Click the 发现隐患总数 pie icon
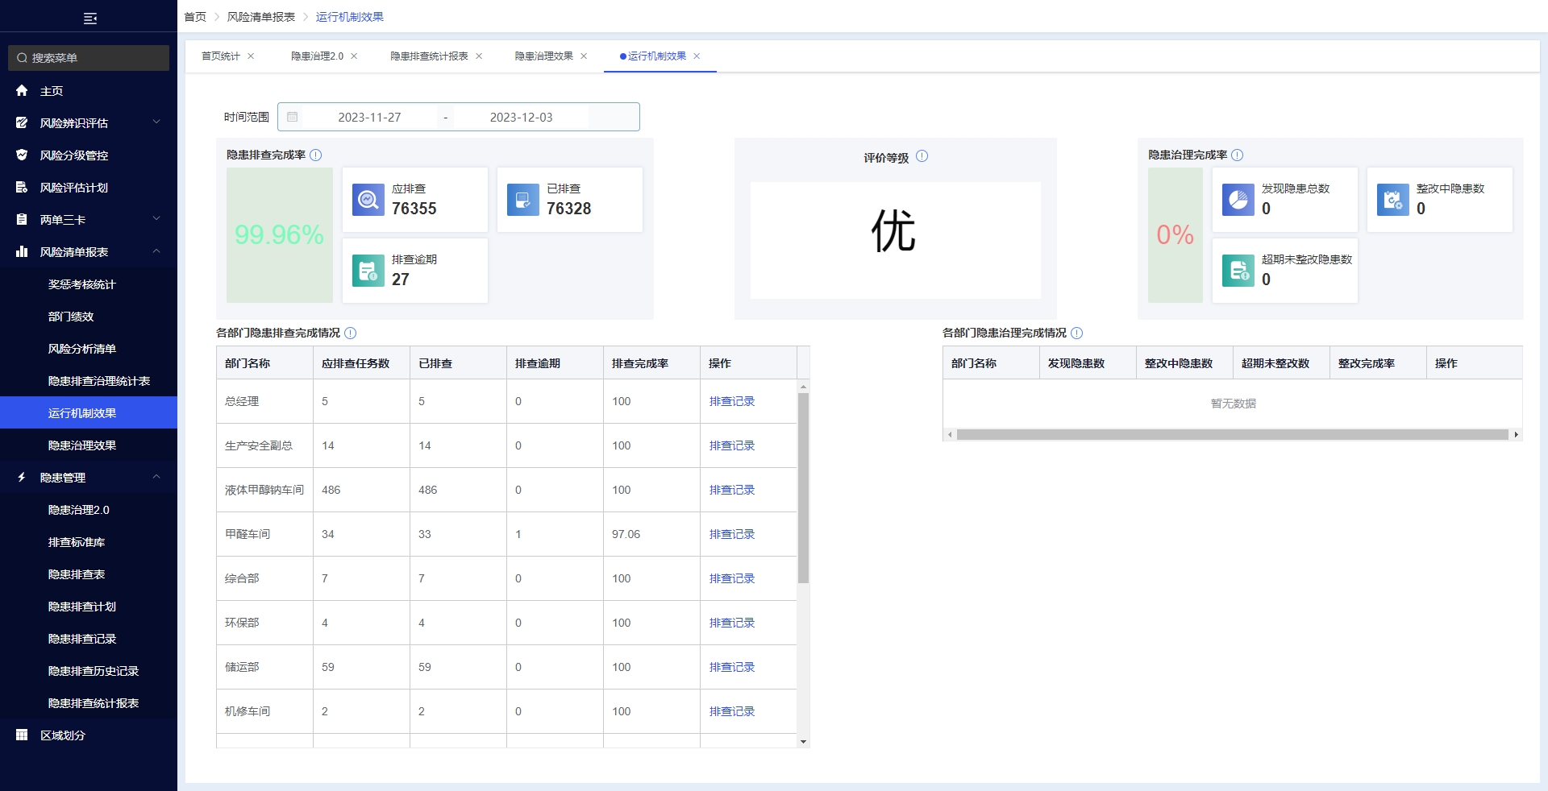This screenshot has height=791, width=1548. (1238, 200)
